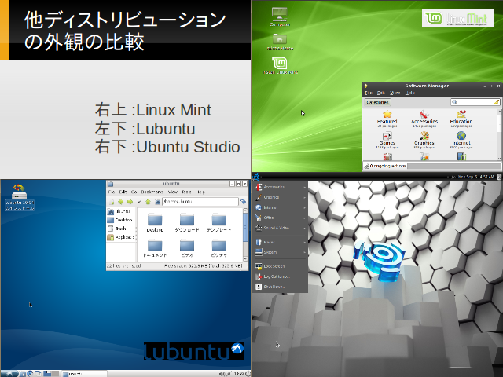
Task: Click forward arrow in Lubuntu file manager
Action: tap(130, 202)
